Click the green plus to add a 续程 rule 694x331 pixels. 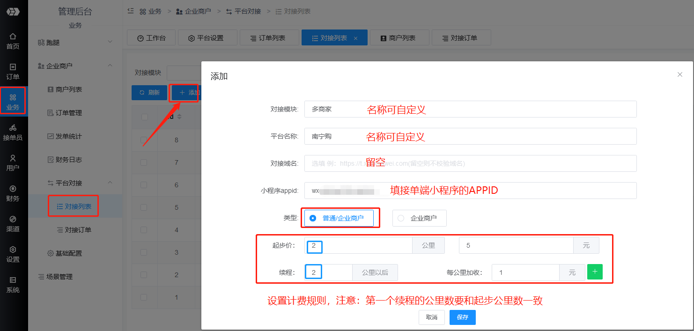tap(595, 272)
